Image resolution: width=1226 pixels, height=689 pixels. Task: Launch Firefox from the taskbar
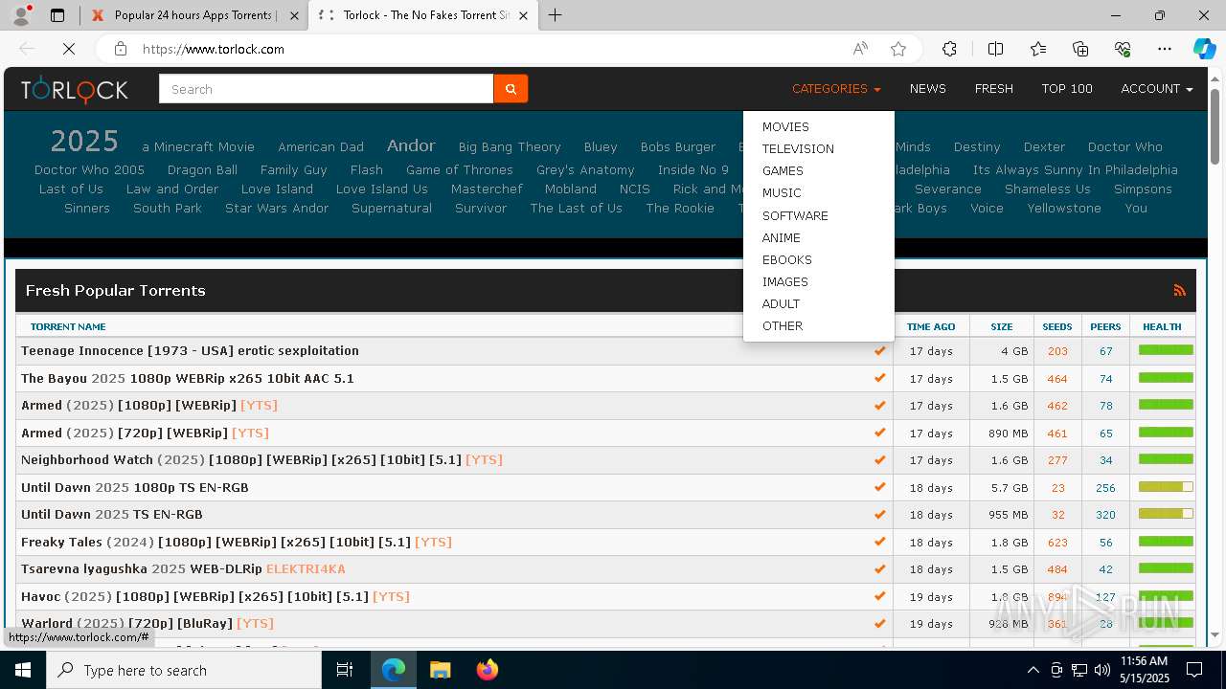pyautogui.click(x=487, y=670)
